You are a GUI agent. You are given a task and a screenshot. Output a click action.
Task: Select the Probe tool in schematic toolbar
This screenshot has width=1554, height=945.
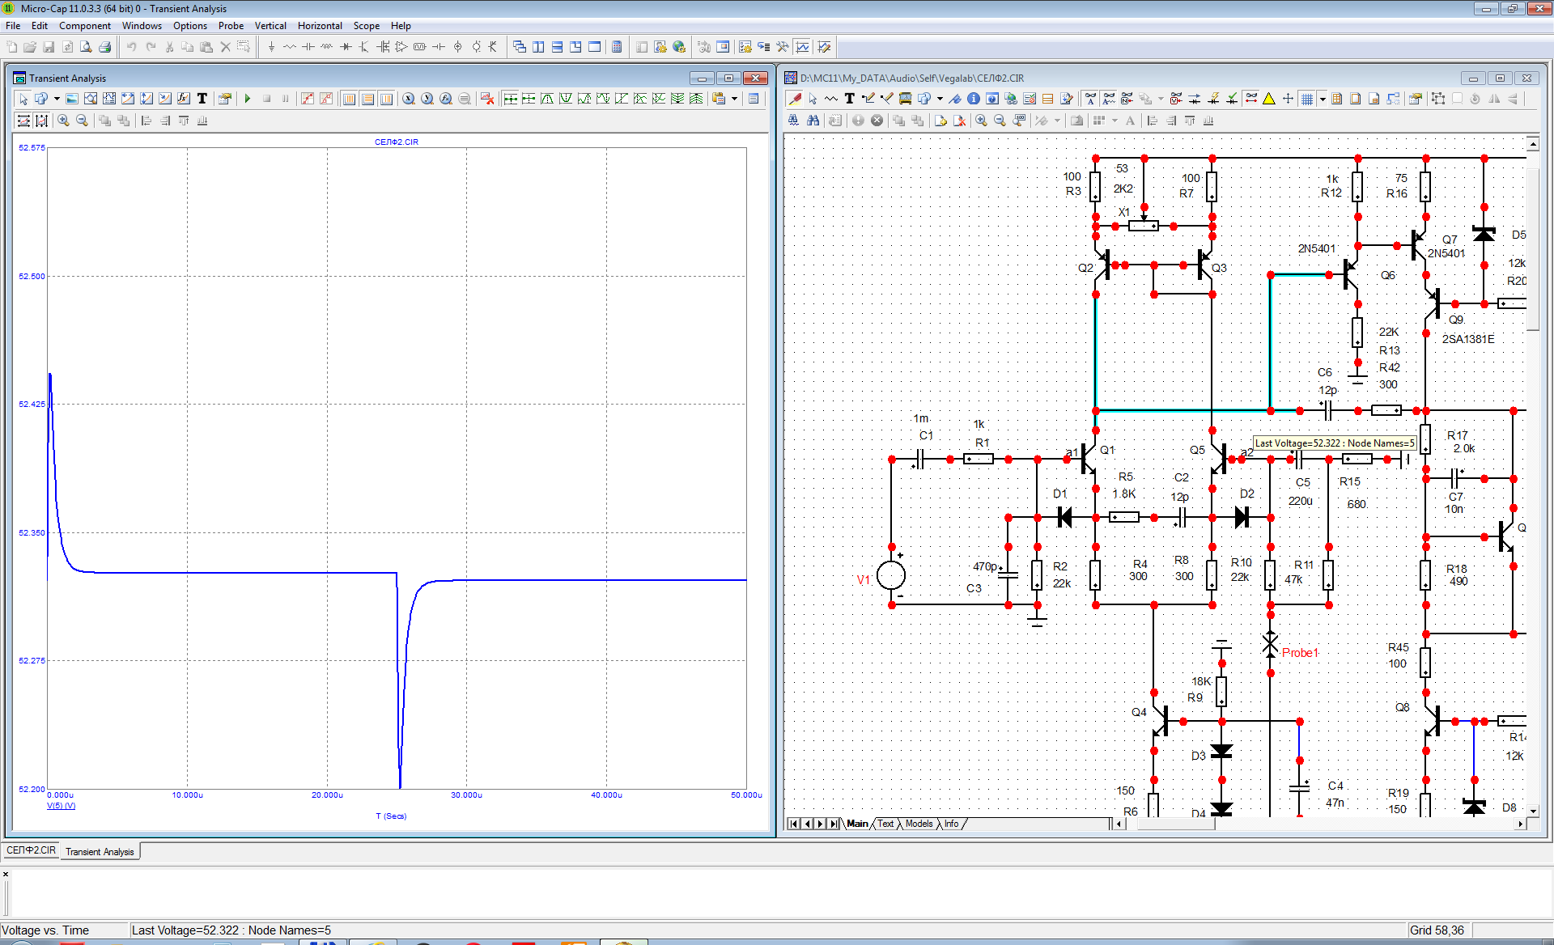point(795,99)
